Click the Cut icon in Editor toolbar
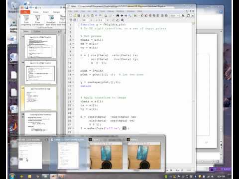The image size is (239, 179). tap(84, 15)
